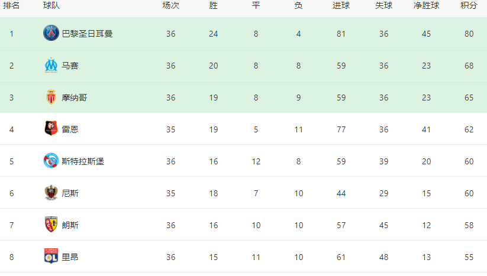Click the 失球 column header
The width and height of the screenshot is (487, 276).
383,5
